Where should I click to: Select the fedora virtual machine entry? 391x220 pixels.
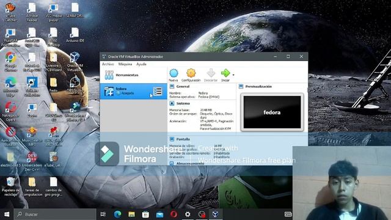pyautogui.click(x=133, y=91)
